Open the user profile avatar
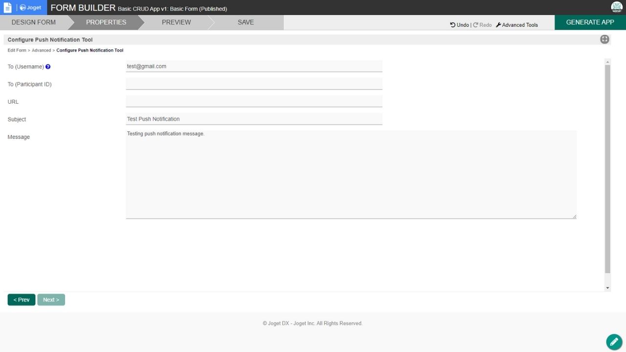Viewport: 626px width, 352px height. click(x=616, y=7)
